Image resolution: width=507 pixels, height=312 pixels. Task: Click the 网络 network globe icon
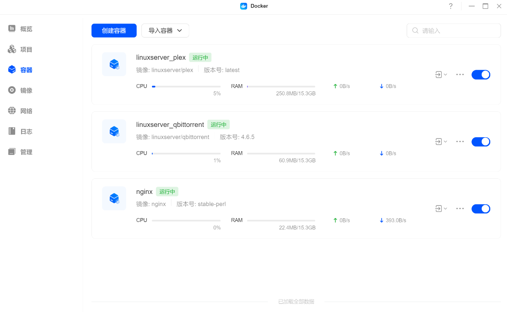click(x=12, y=111)
